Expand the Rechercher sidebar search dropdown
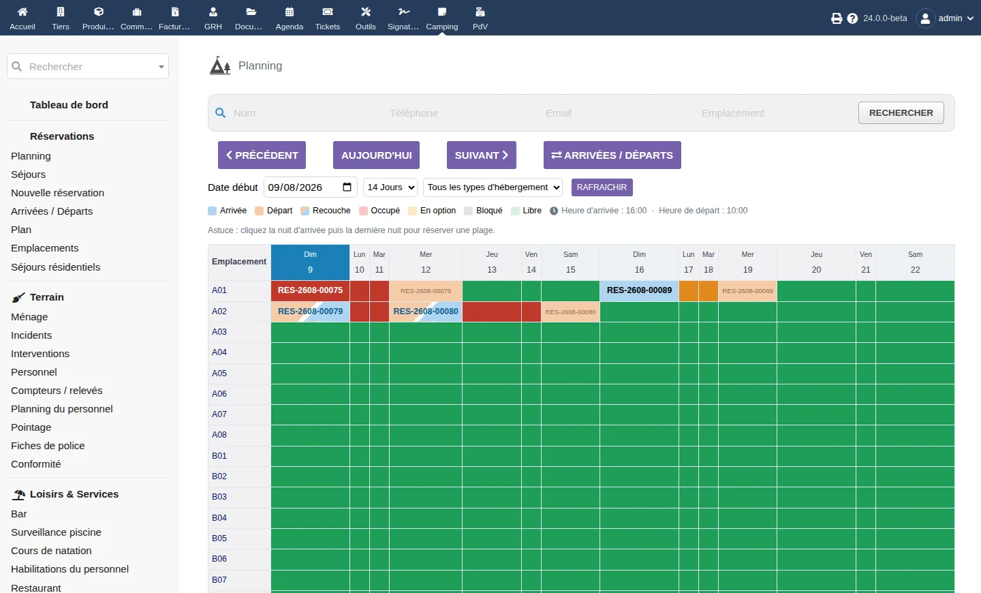 161,67
